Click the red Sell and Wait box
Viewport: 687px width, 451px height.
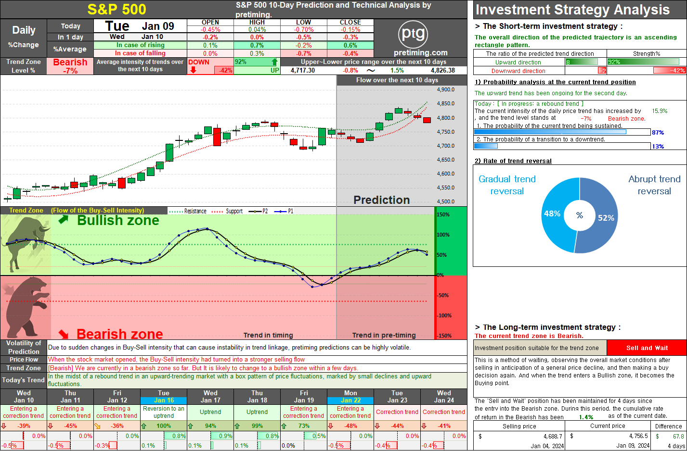pyautogui.click(x=647, y=348)
